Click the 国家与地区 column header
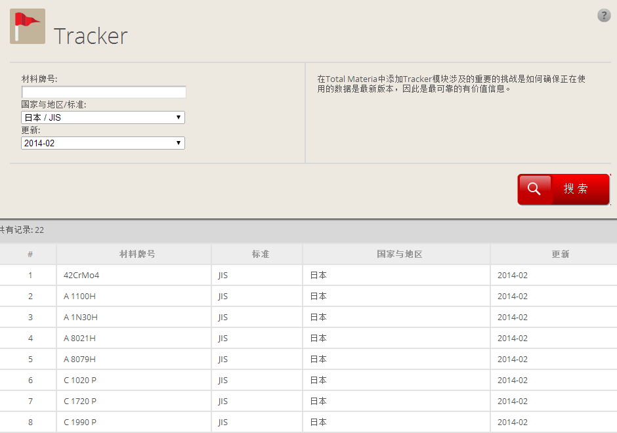617x433 pixels. [399, 255]
